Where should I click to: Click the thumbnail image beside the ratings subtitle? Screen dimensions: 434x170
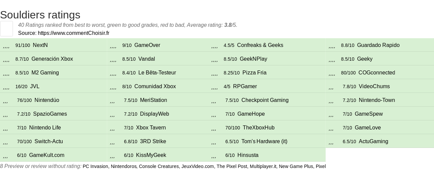(6, 29)
